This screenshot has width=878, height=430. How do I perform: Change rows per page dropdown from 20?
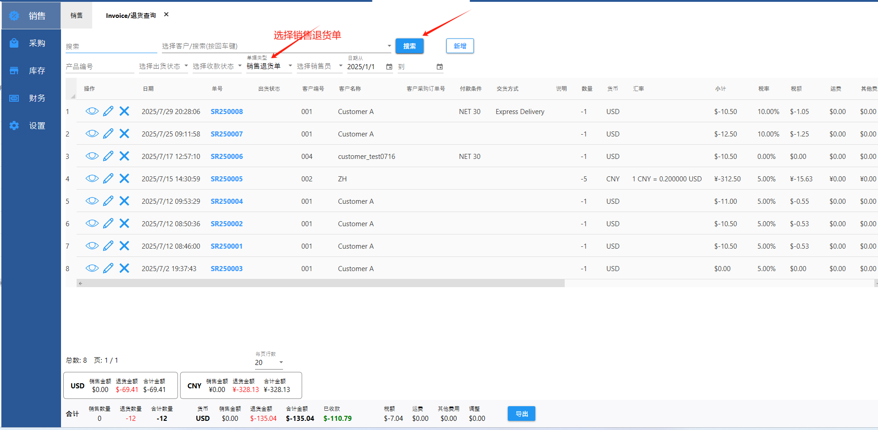[269, 363]
